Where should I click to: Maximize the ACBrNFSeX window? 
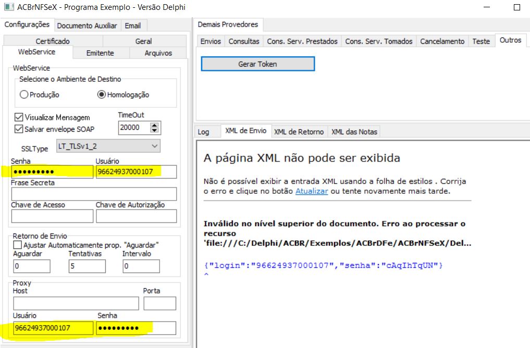pyautogui.click(x=517, y=7)
